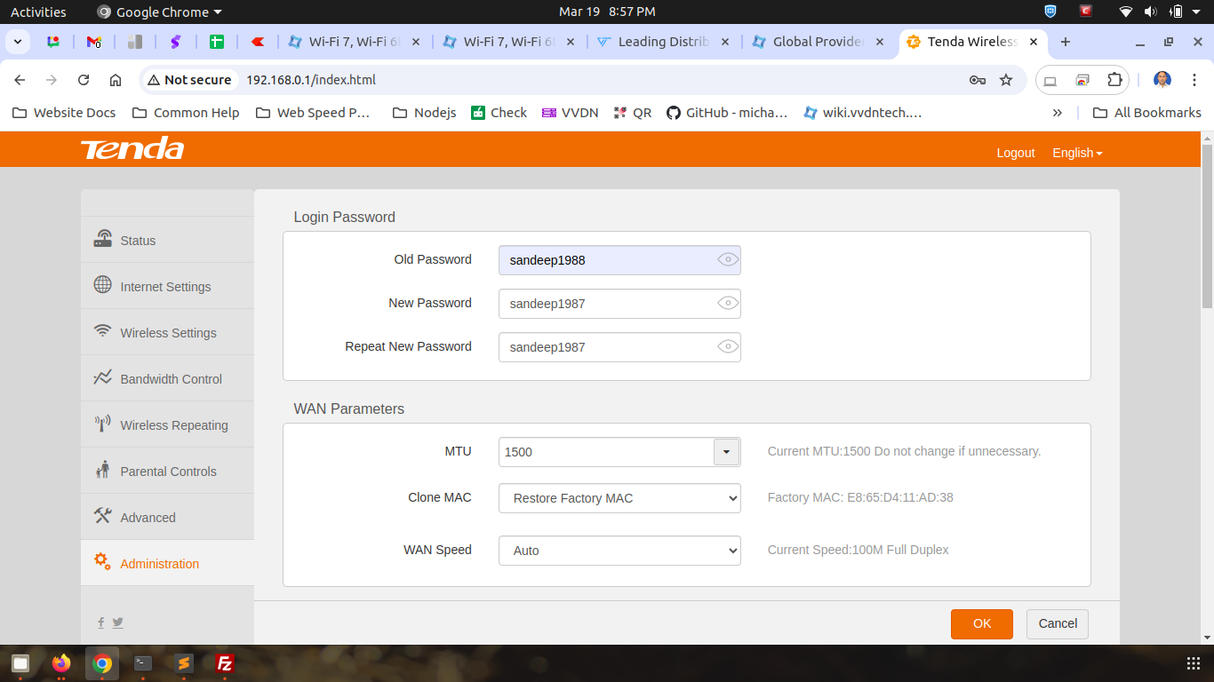Viewport: 1214px width, 682px height.
Task: Go to Parental Controls in the sidebar
Action: coord(168,472)
